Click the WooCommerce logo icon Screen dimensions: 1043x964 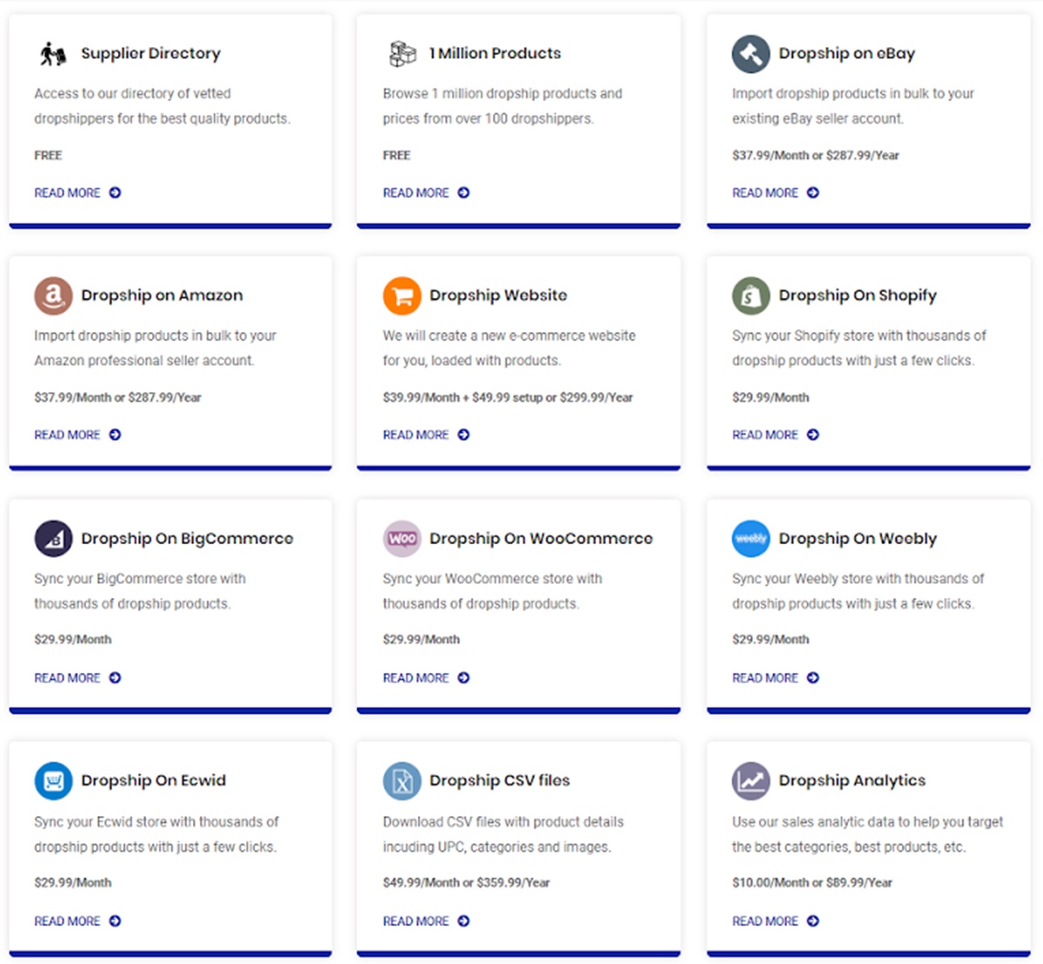[402, 539]
